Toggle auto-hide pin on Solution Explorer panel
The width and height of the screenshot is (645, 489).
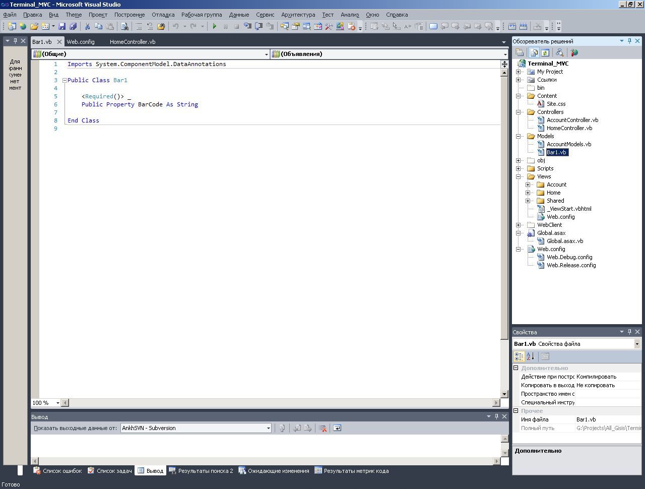(x=629, y=41)
